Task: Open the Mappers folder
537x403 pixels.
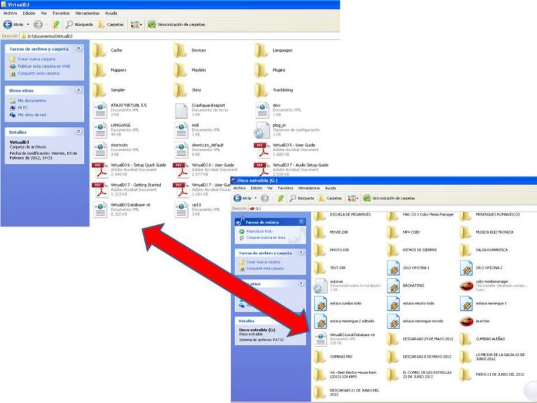Action: coord(109,71)
